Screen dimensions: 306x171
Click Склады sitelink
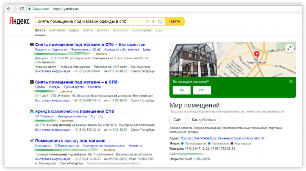(x=55, y=87)
